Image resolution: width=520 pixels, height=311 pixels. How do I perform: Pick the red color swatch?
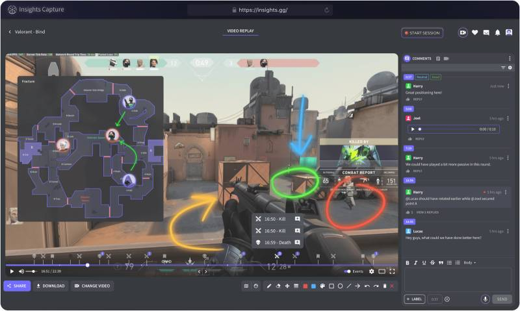[x=305, y=286]
